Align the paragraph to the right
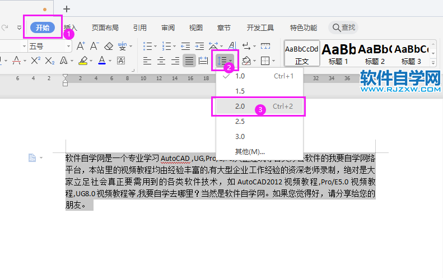The image size is (443, 278). coord(175,61)
